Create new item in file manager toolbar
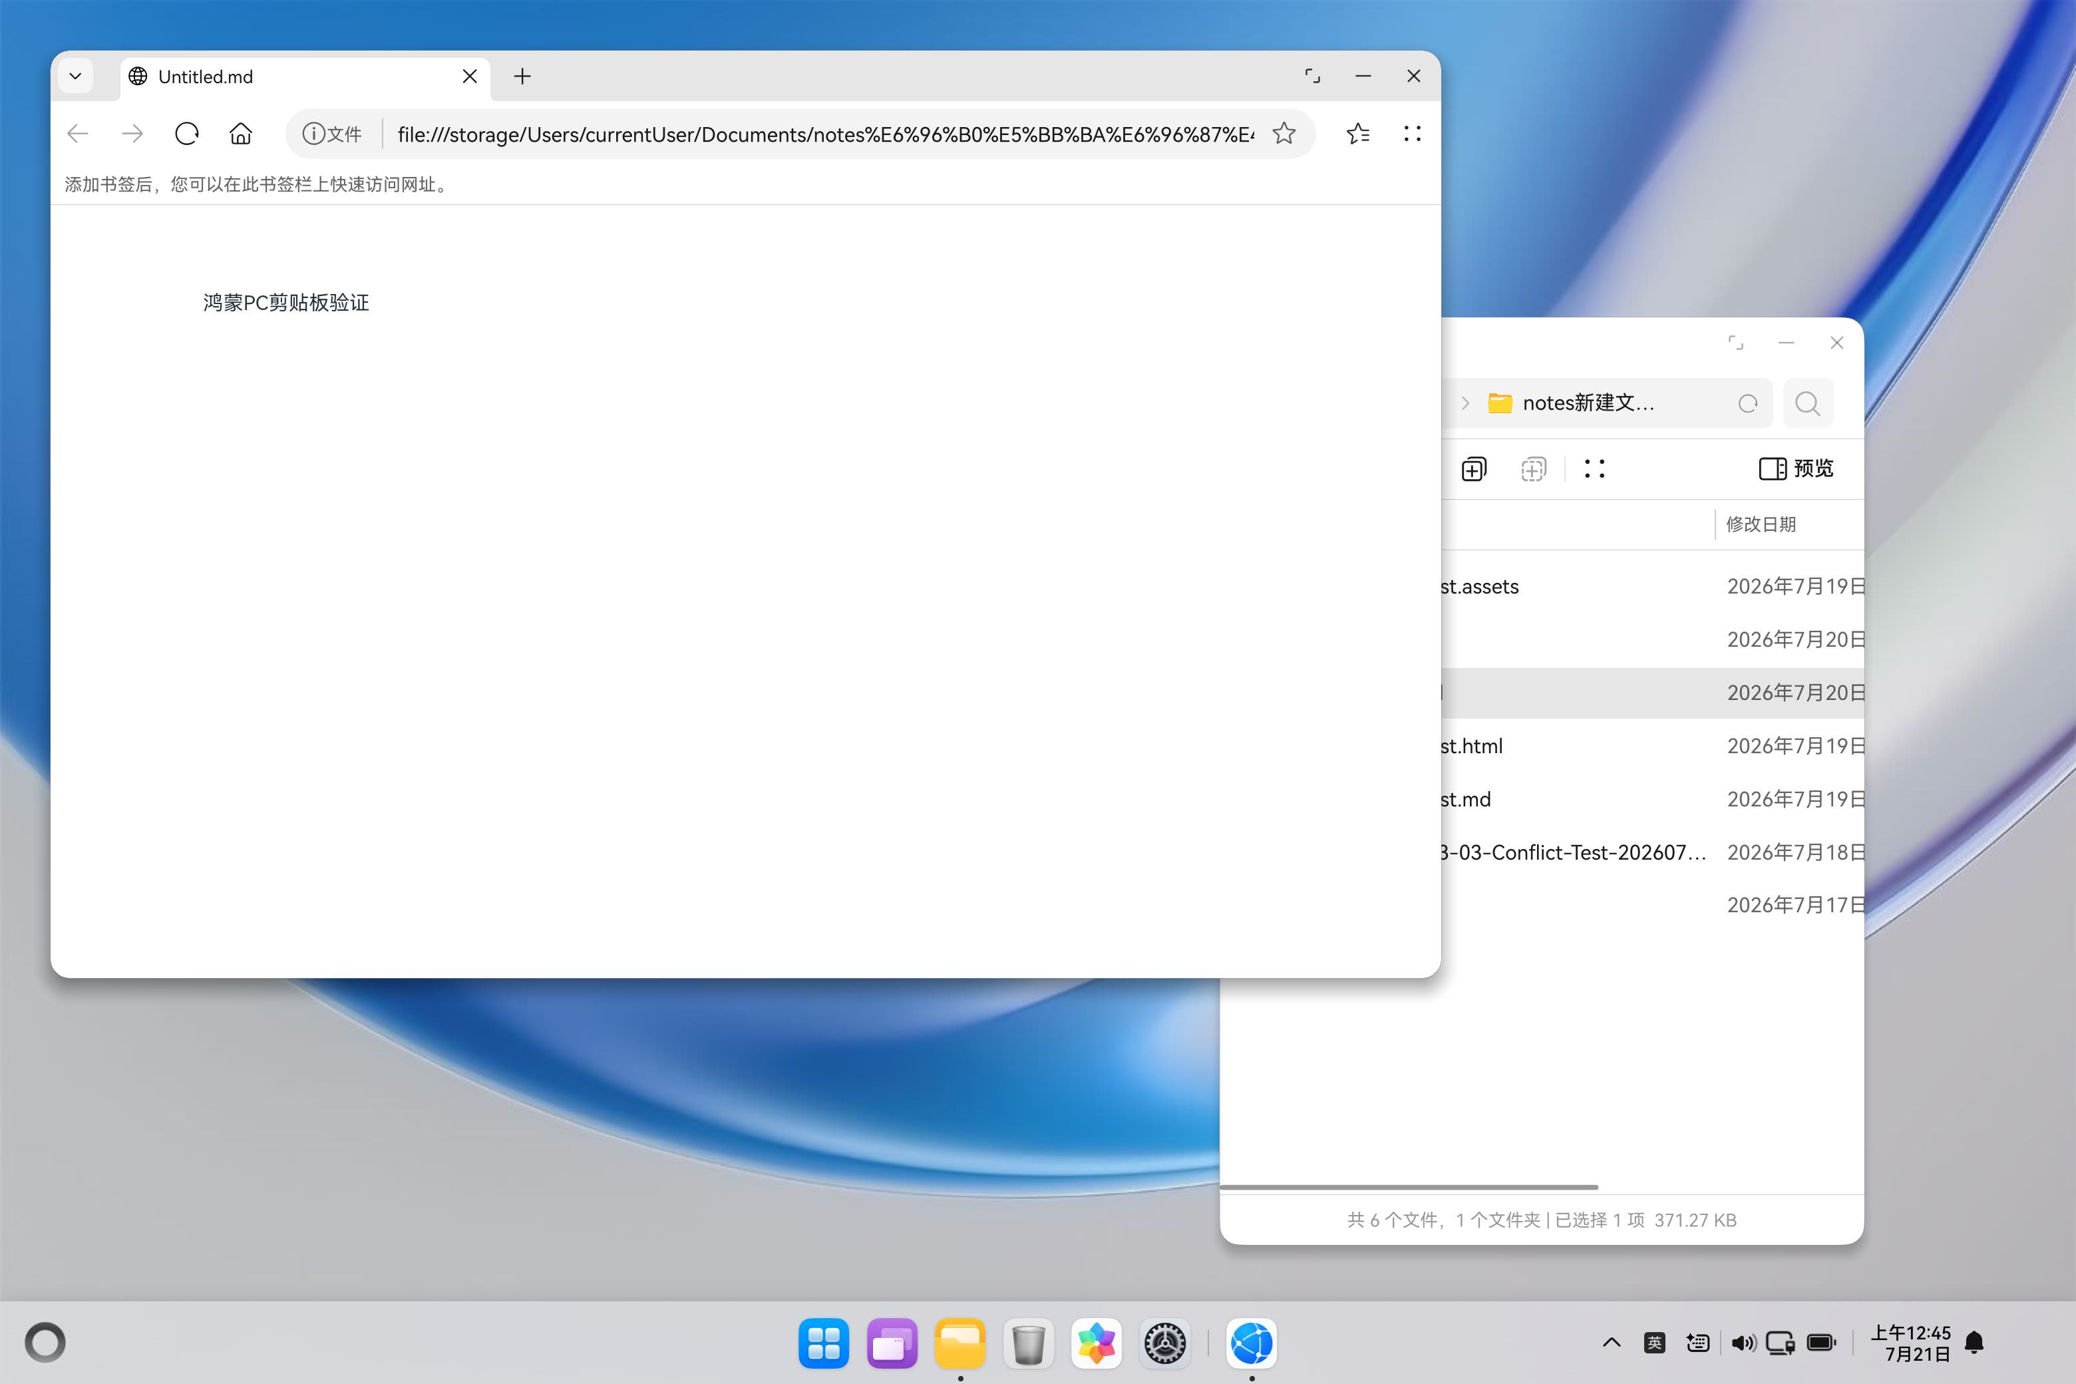2076x1384 pixels. click(1474, 468)
